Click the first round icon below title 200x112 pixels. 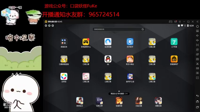coord(46,26)
